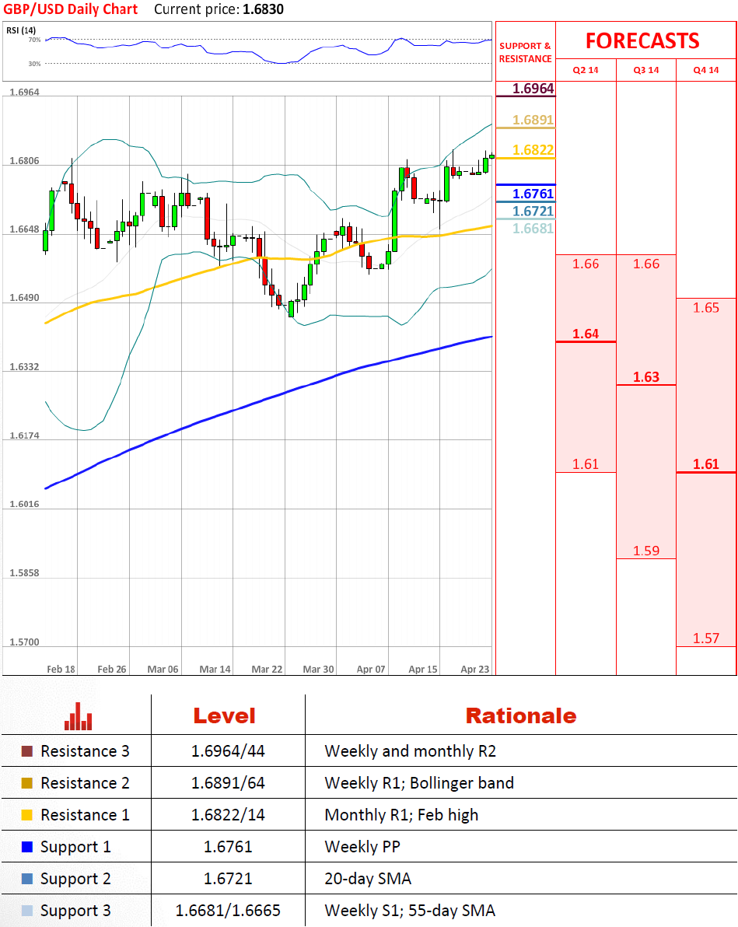Screen dimensions: 738x927
Task: Click the Level column header
Action: (x=224, y=716)
